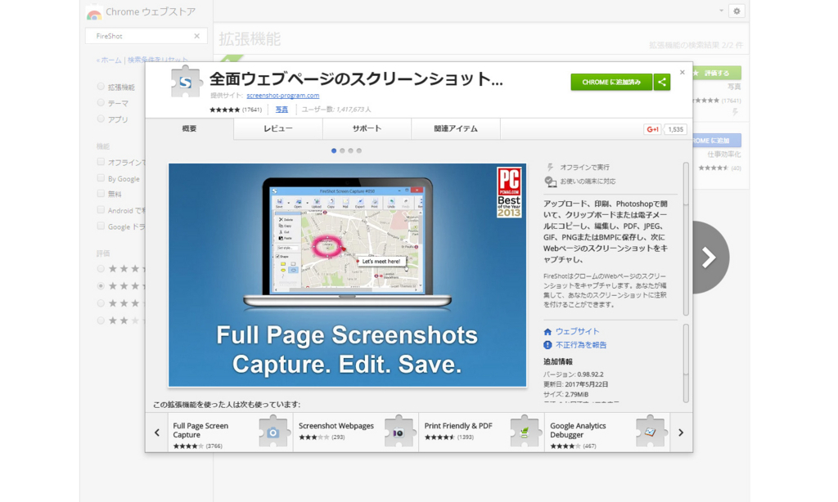Click the device compatibility icon
838x502 pixels.
(550, 182)
